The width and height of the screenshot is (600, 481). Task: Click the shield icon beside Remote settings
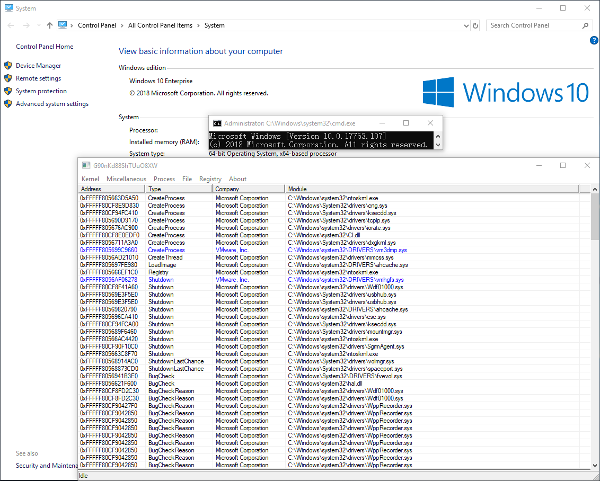tap(8, 78)
